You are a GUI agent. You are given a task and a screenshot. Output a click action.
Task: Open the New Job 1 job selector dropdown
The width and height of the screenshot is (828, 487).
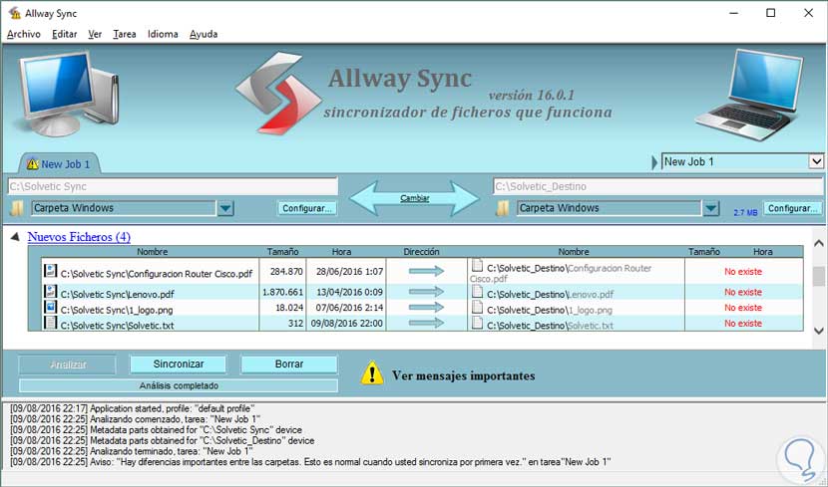coord(816,161)
